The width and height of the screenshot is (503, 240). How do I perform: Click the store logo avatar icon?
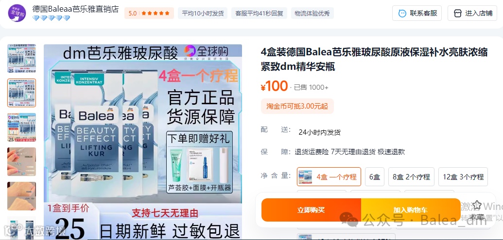pos(17,13)
